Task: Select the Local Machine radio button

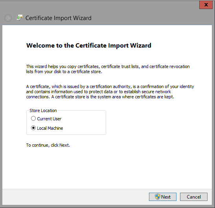Action: point(33,128)
